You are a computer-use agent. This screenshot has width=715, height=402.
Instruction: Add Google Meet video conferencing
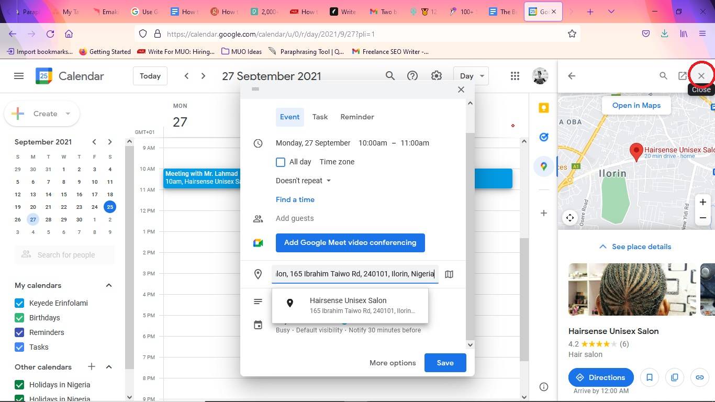tap(350, 242)
